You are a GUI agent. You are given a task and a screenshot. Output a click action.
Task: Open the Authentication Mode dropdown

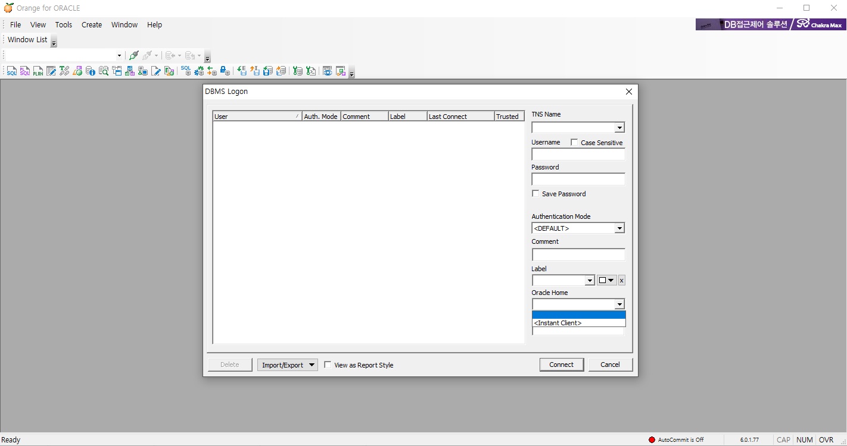619,228
